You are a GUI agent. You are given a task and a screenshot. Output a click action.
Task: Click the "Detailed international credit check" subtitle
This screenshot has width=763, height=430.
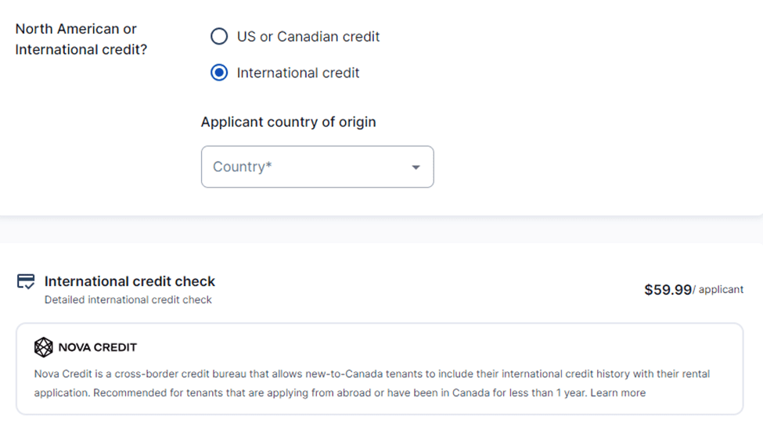tap(128, 299)
